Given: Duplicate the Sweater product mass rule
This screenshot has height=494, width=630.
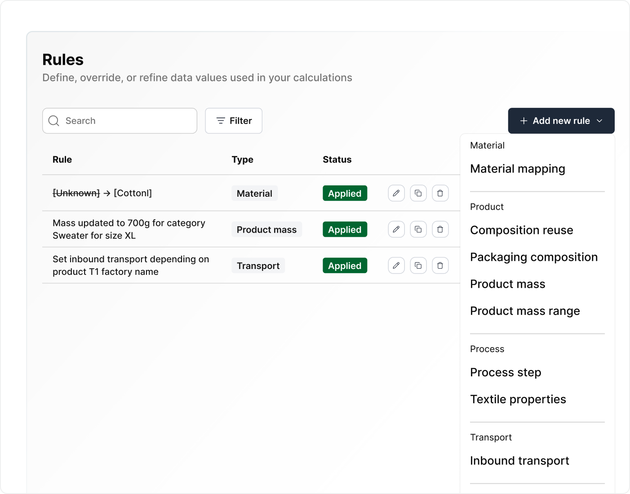Looking at the screenshot, I should click(x=418, y=229).
